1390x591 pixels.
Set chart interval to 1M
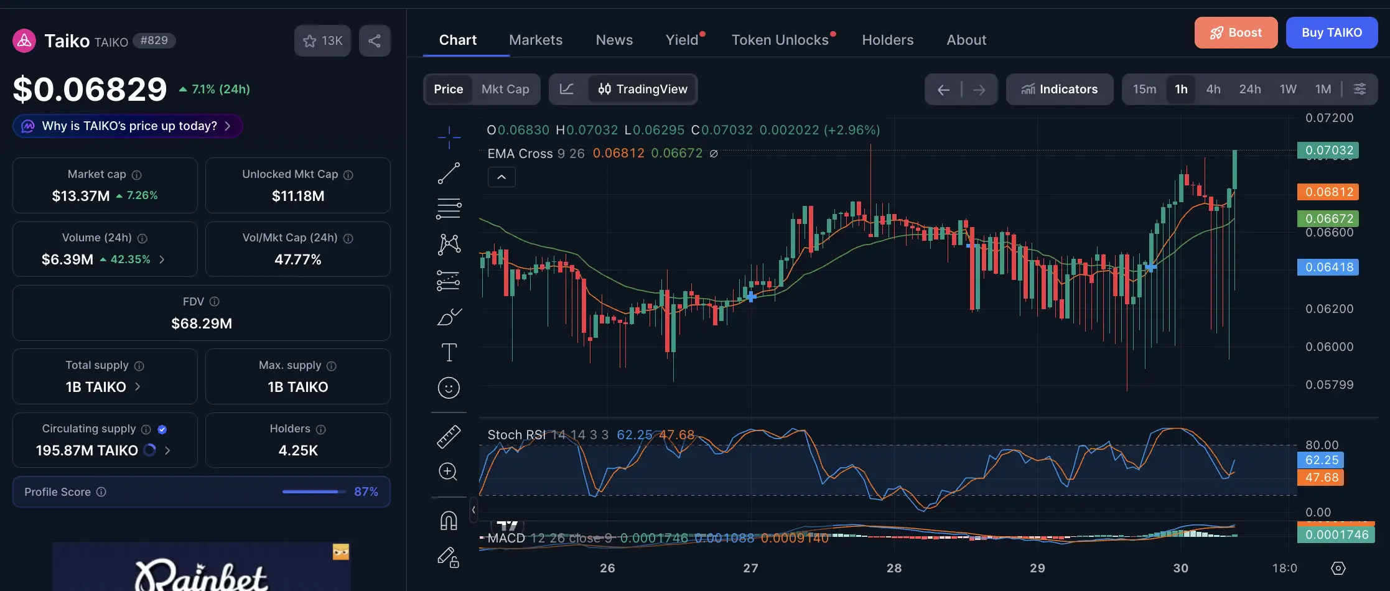(1323, 89)
